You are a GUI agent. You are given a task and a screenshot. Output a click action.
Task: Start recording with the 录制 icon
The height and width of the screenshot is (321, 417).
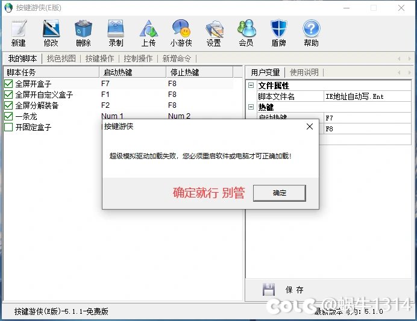(116, 28)
